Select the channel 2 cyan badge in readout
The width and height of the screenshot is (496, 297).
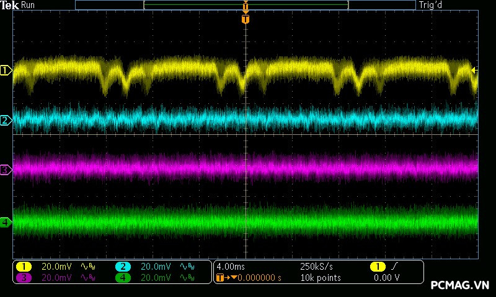(x=123, y=266)
